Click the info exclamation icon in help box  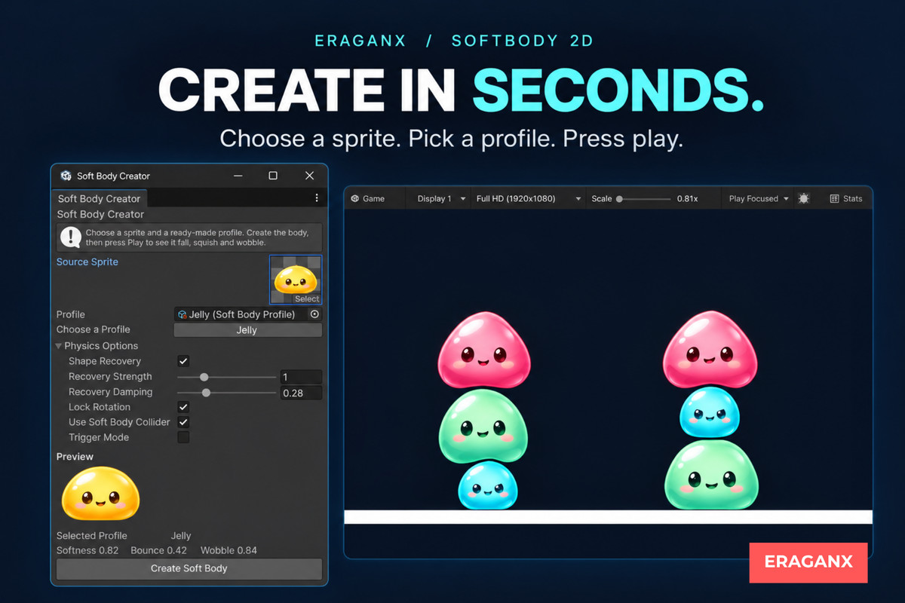tap(71, 237)
